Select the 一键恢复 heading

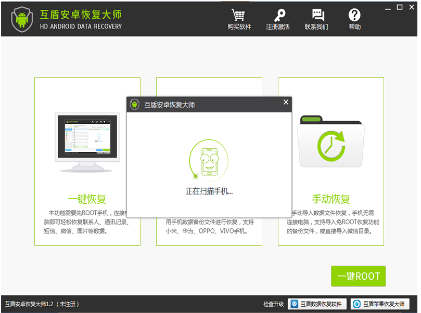point(87,199)
